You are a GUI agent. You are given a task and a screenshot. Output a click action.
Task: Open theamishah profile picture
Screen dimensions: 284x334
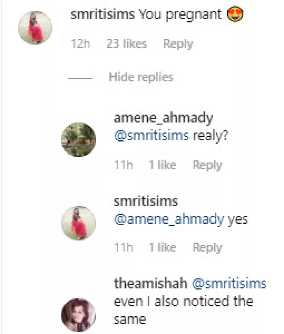(x=78, y=315)
